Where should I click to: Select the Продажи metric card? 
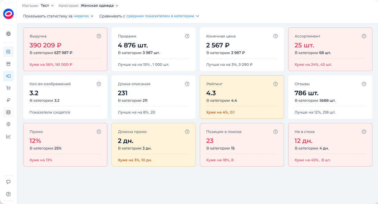click(x=153, y=49)
